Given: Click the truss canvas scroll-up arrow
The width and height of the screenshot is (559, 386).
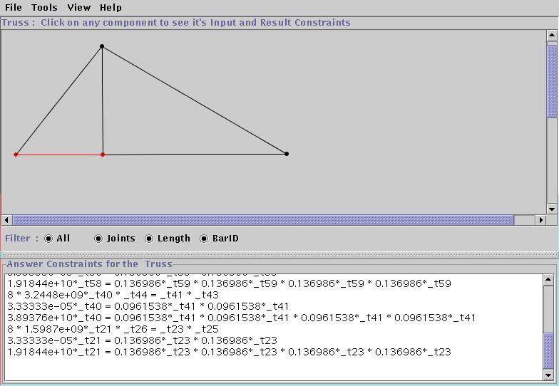Looking at the screenshot, I should (x=552, y=36).
